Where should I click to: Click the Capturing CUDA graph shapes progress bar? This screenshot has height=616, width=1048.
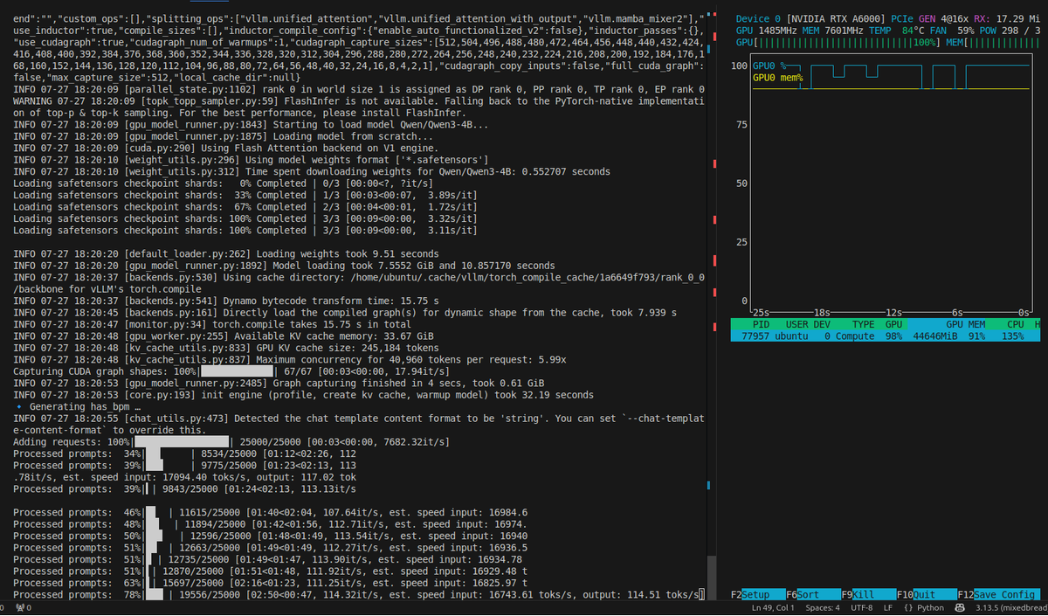[x=237, y=371]
